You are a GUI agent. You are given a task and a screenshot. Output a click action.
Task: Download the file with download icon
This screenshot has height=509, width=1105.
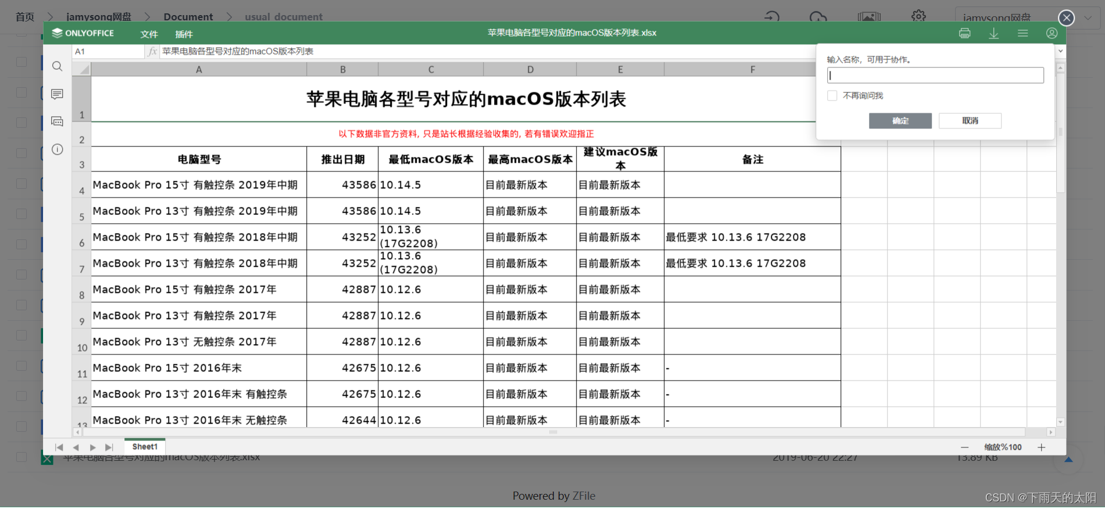[x=994, y=33]
